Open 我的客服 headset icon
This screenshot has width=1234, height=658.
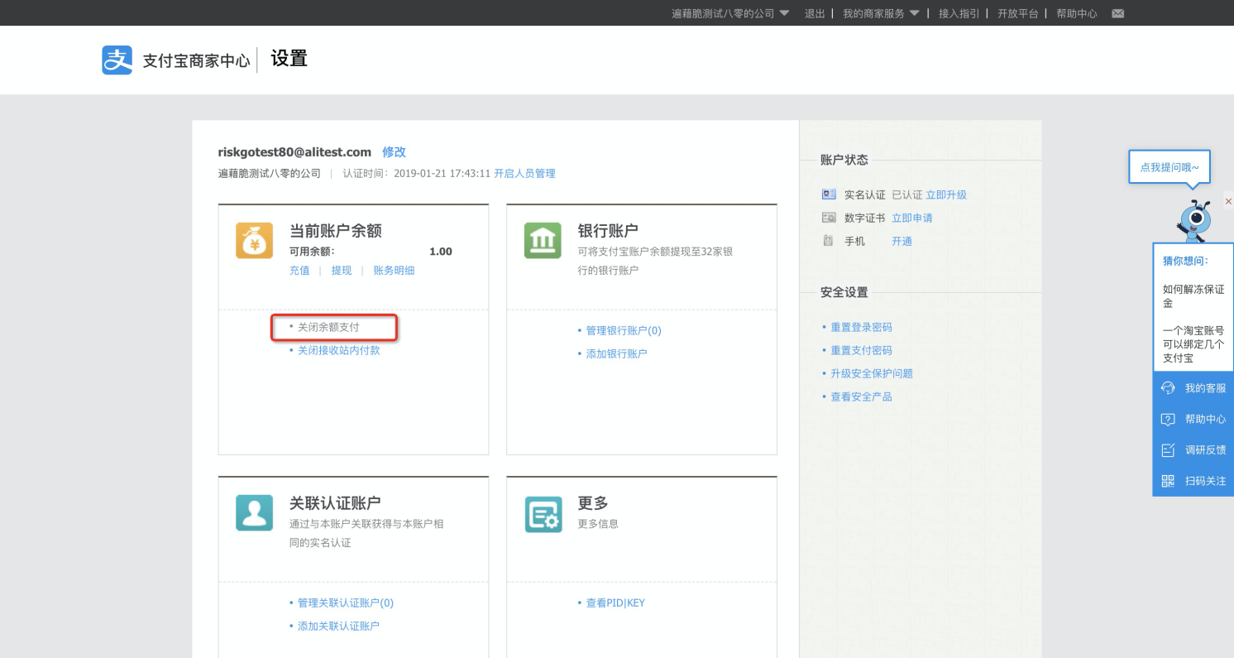pyautogui.click(x=1169, y=387)
